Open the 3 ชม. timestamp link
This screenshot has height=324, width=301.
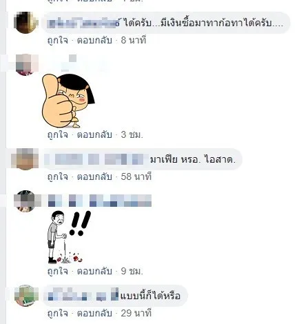[x=132, y=134]
